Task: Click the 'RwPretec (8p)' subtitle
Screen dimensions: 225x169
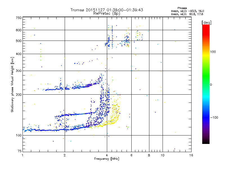Action: 107,14
